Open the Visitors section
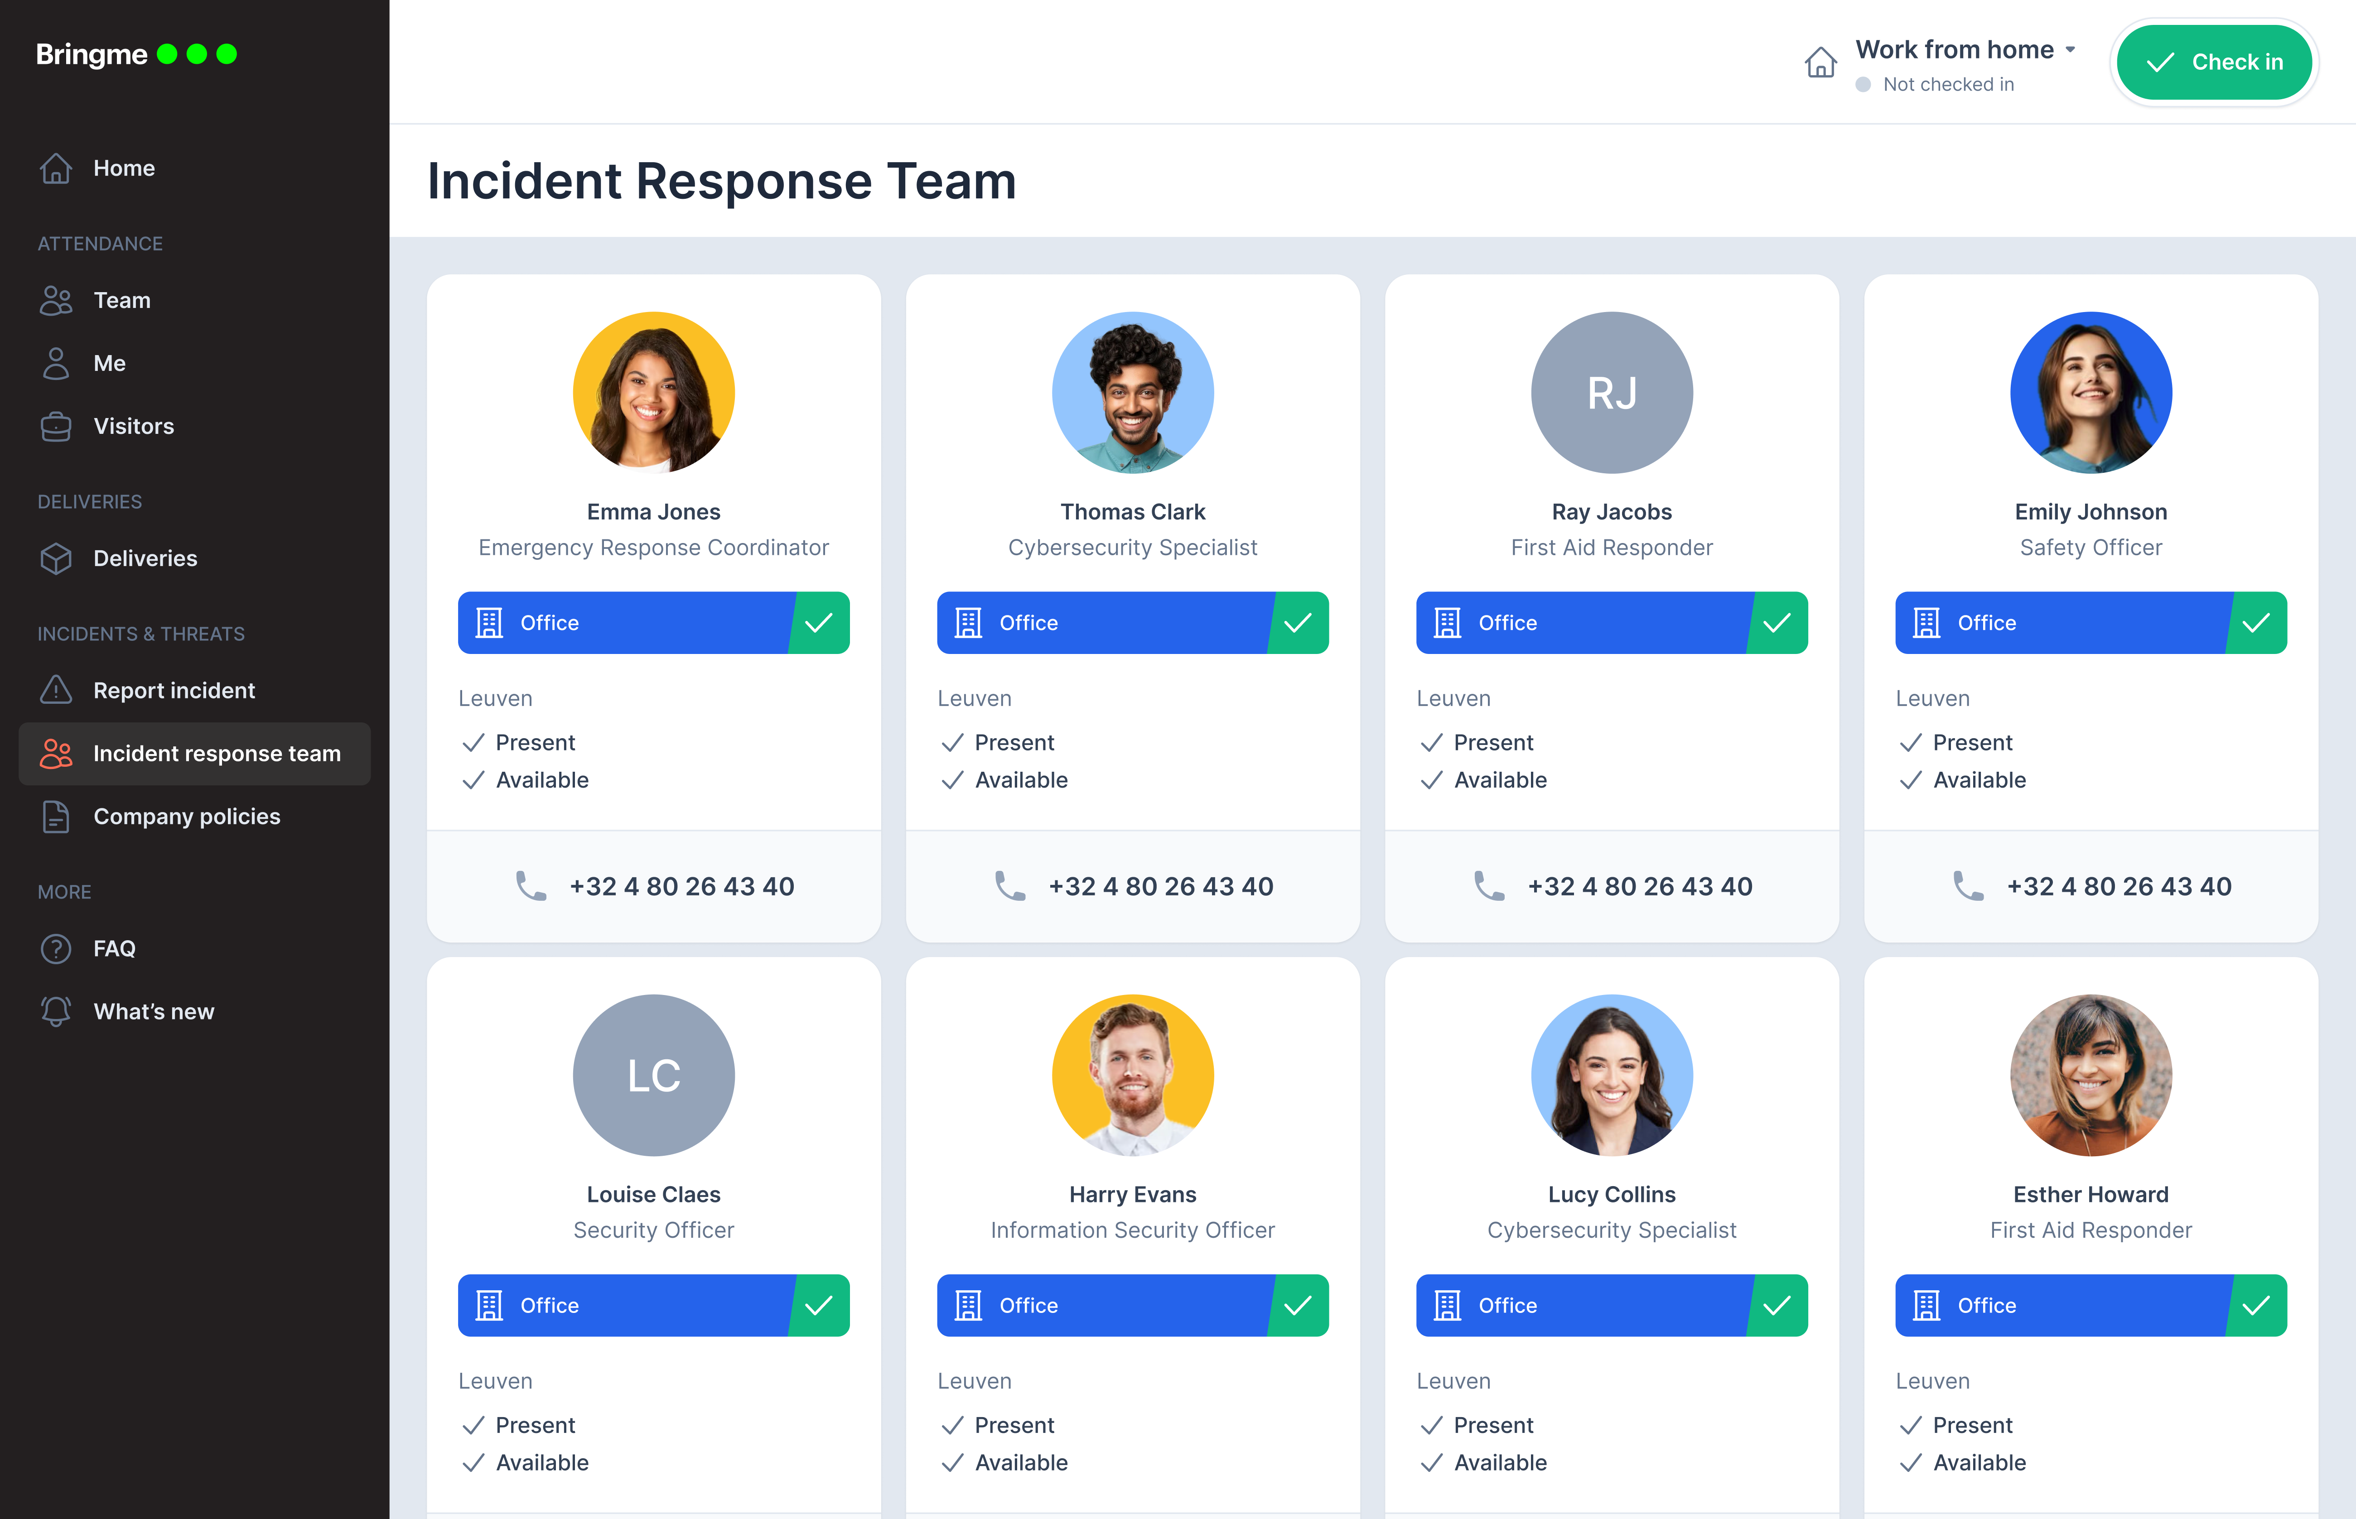2356x1519 pixels. pos(194,427)
